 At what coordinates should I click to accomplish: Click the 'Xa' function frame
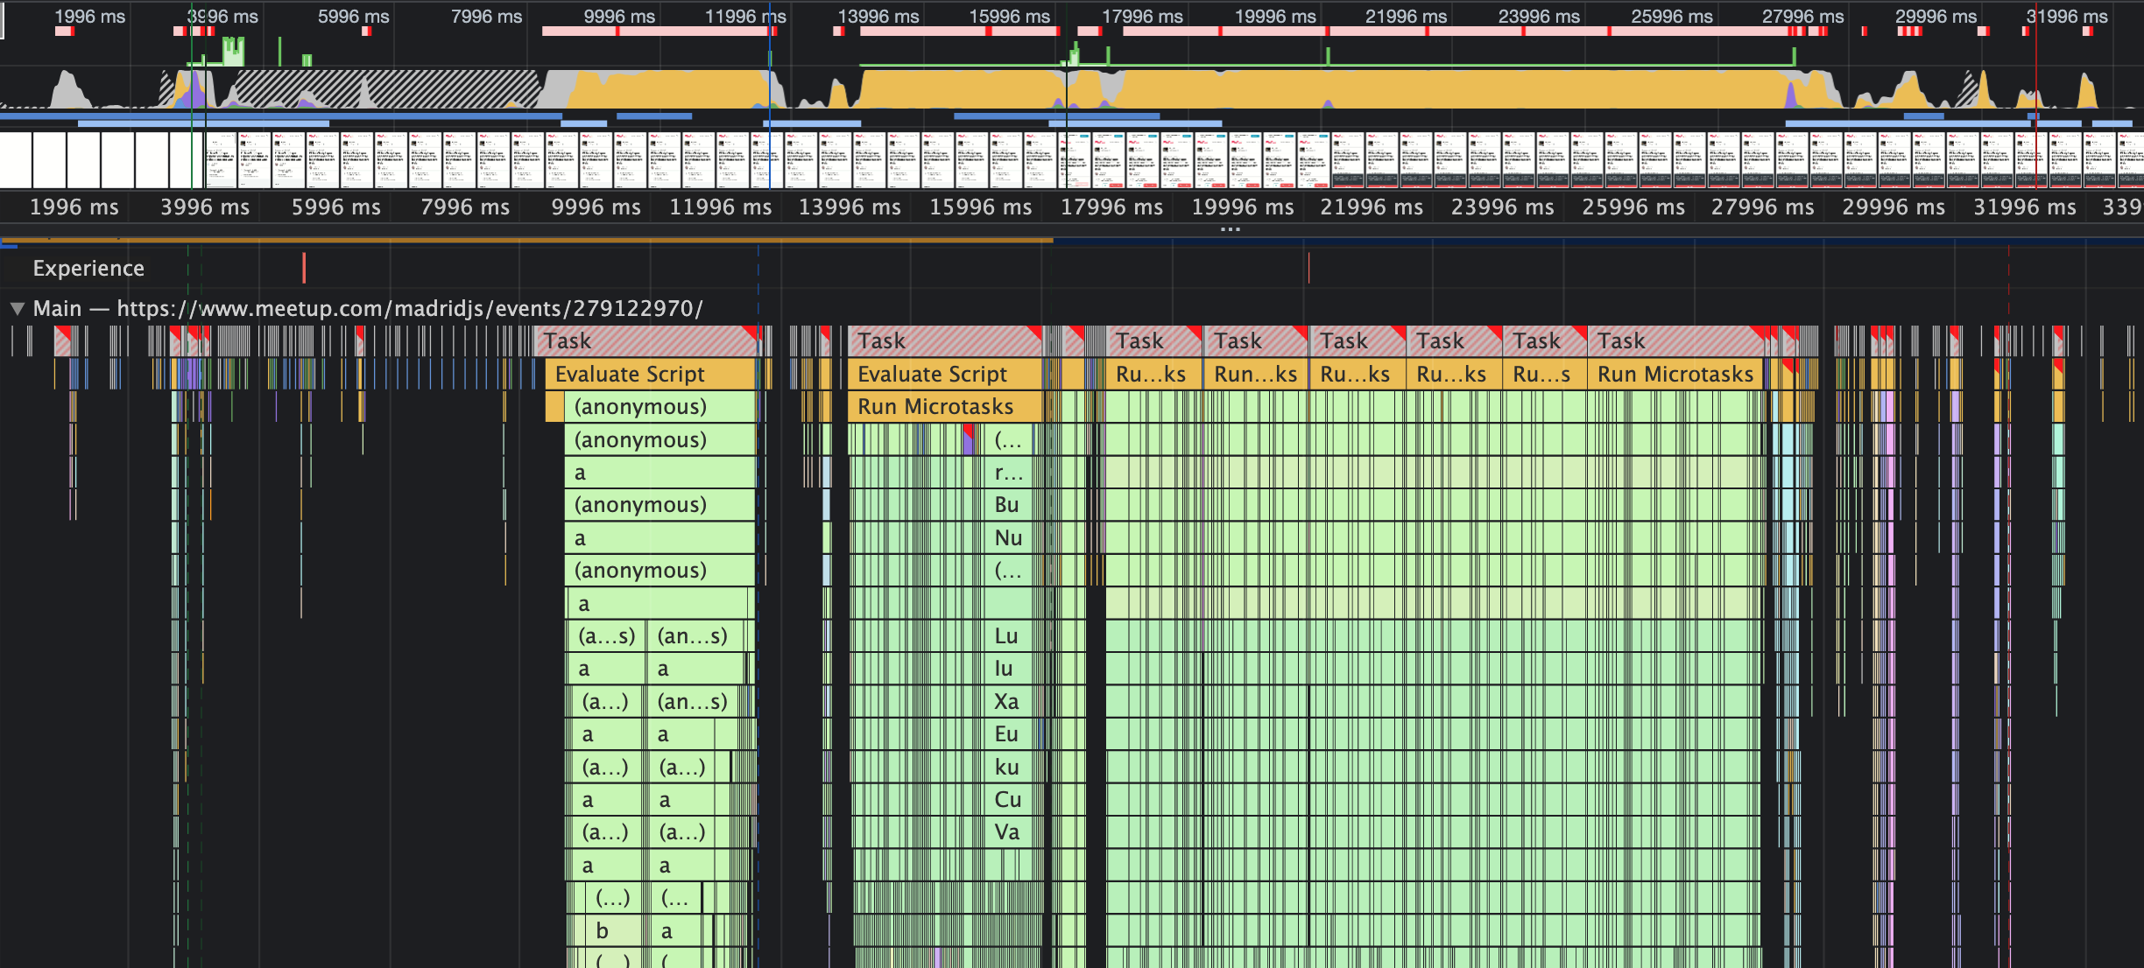1006,702
